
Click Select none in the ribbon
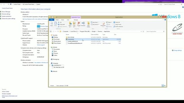(x=117, y=24)
